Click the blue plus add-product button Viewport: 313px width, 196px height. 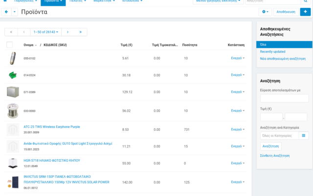pos(306,12)
